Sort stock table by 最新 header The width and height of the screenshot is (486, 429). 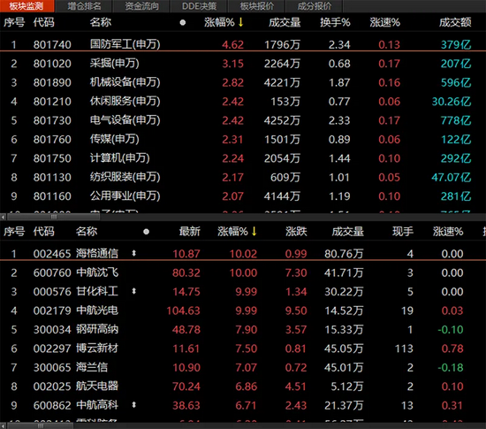pos(190,232)
